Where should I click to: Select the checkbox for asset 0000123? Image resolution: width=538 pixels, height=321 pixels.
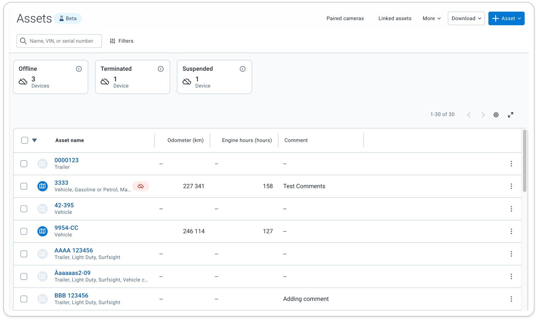point(24,163)
